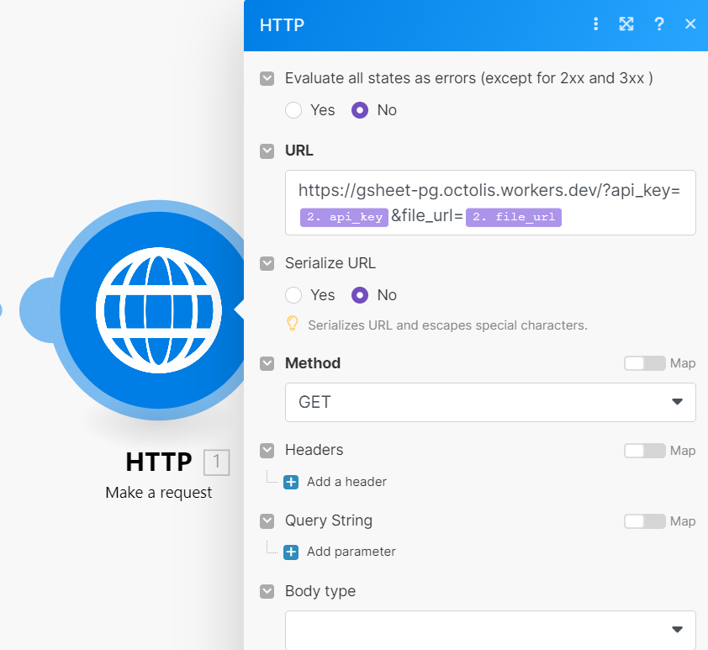Click the plus icon next to Add parameter
Viewport: 708px width, 650px height.
tap(291, 552)
